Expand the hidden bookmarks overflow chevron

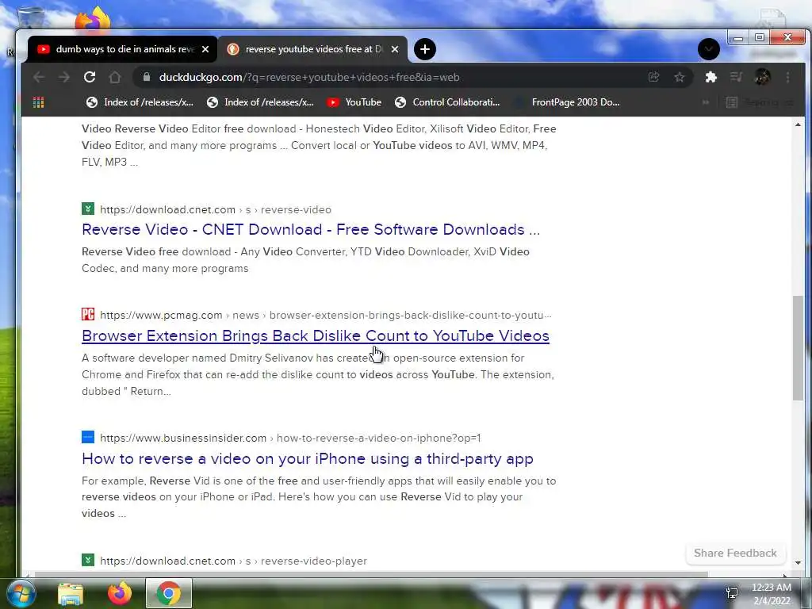coord(705,102)
